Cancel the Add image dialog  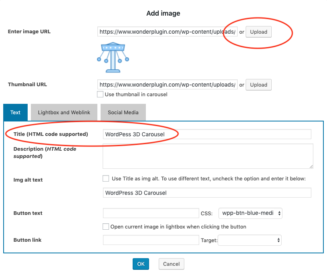[x=172, y=264]
